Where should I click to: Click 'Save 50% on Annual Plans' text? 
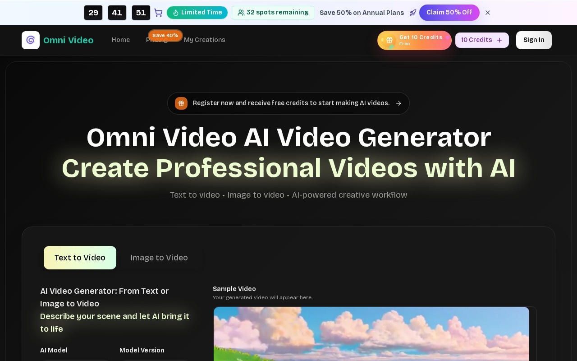362,13
